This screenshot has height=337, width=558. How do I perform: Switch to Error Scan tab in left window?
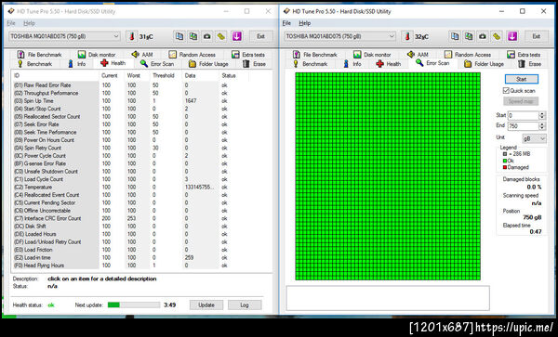tap(157, 64)
